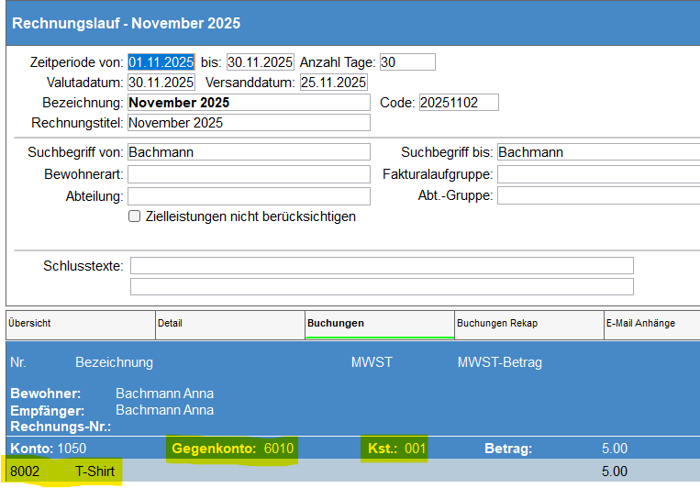Select the Versanddatum input field
700x488 pixels.
pyautogui.click(x=333, y=83)
